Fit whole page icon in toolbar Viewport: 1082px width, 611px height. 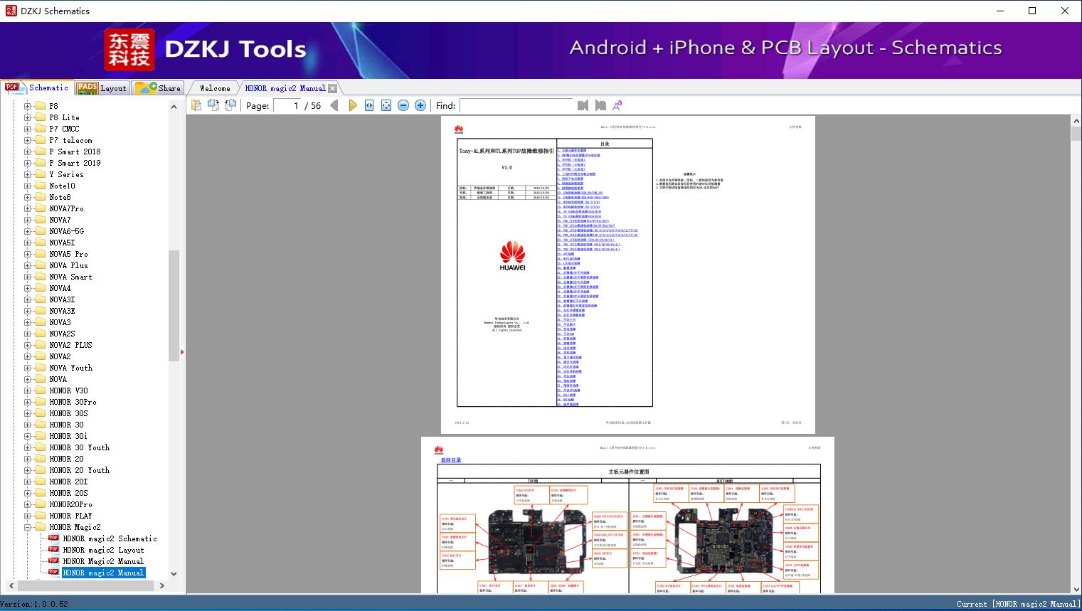click(x=386, y=105)
